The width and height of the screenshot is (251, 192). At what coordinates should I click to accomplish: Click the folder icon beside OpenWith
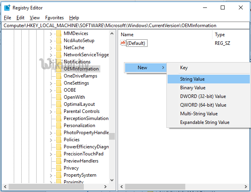click(58, 97)
